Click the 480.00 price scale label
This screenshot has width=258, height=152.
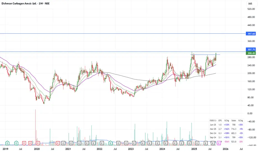click(x=251, y=17)
